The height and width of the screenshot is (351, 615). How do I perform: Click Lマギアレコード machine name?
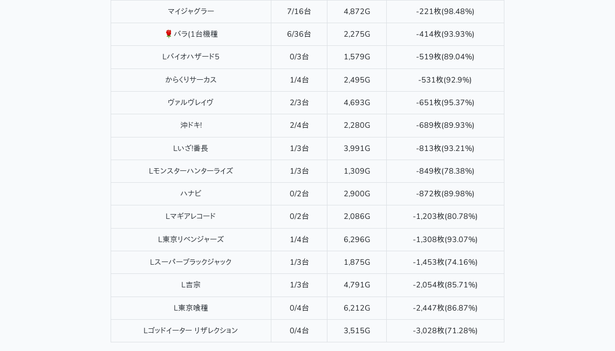click(190, 216)
